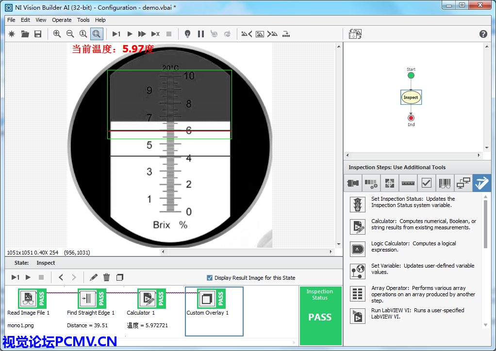Screen dimensions: 496x351
Task: Select the Set Inspection Status traffic light icon
Action: tap(358, 205)
